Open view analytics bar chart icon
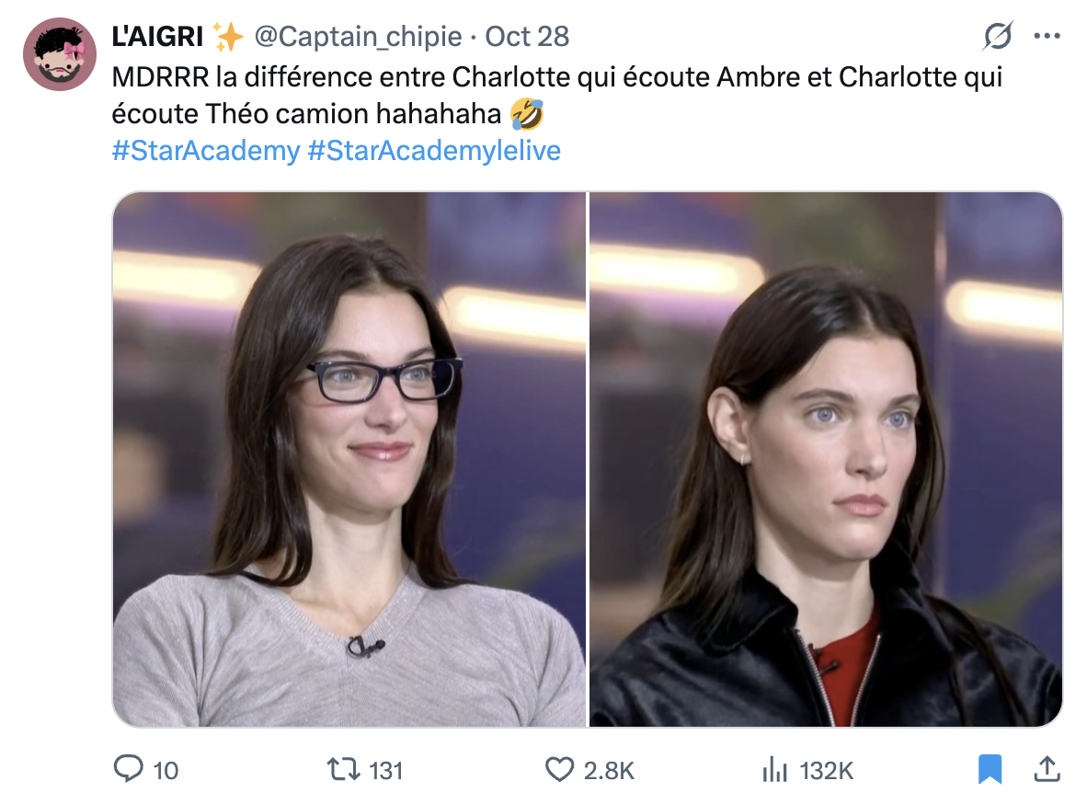 coord(776,769)
